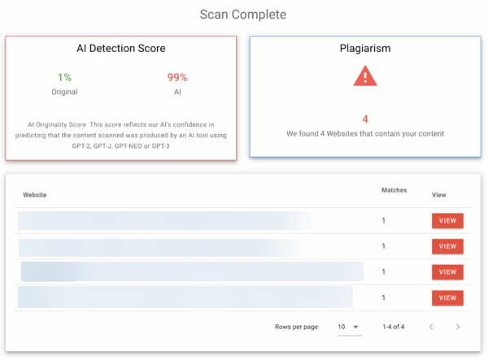The width and height of the screenshot is (488, 360).
Task: Go to the previous results page
Action: tap(431, 327)
